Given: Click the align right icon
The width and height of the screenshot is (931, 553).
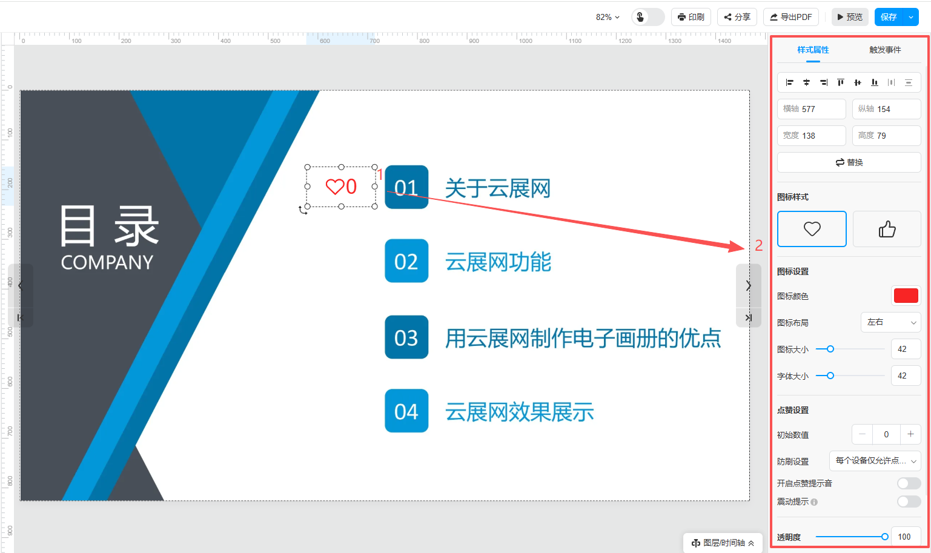Looking at the screenshot, I should point(823,82).
